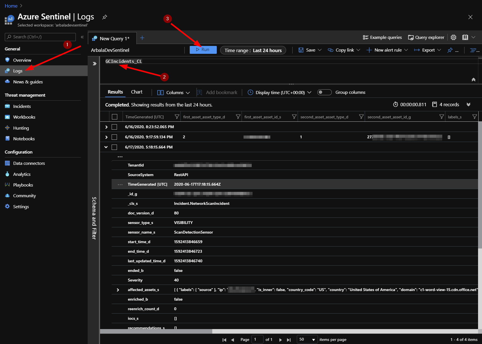Expand the chevron after the docs icon

[474, 37]
